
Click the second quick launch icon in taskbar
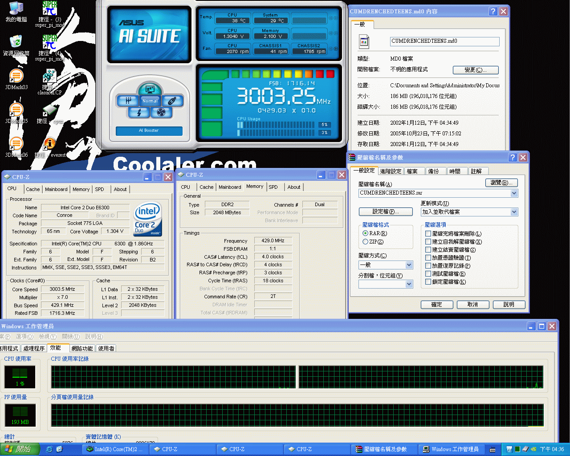[59, 449]
